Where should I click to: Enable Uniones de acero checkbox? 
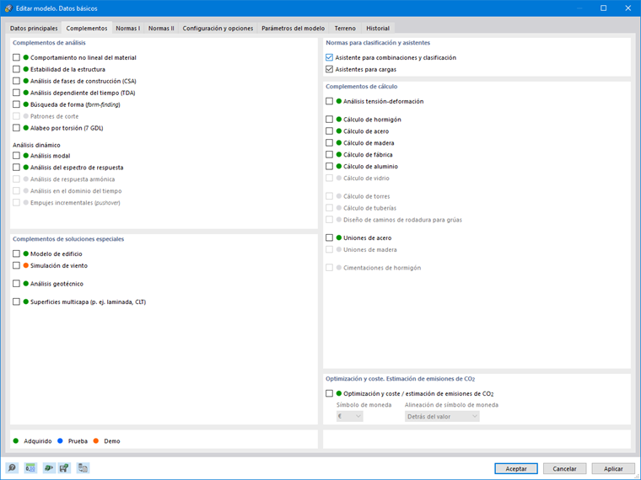(x=330, y=237)
